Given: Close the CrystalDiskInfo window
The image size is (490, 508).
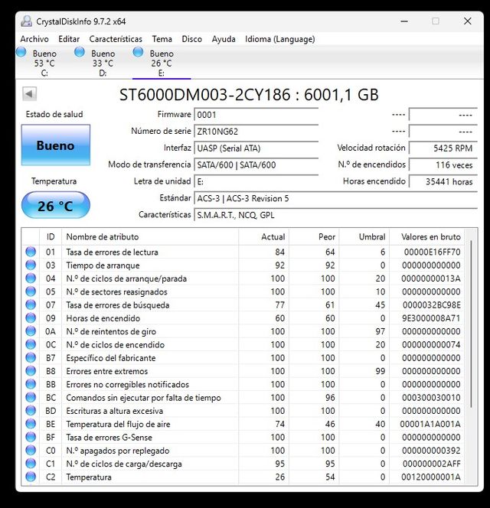Looking at the screenshot, I should [467, 21].
